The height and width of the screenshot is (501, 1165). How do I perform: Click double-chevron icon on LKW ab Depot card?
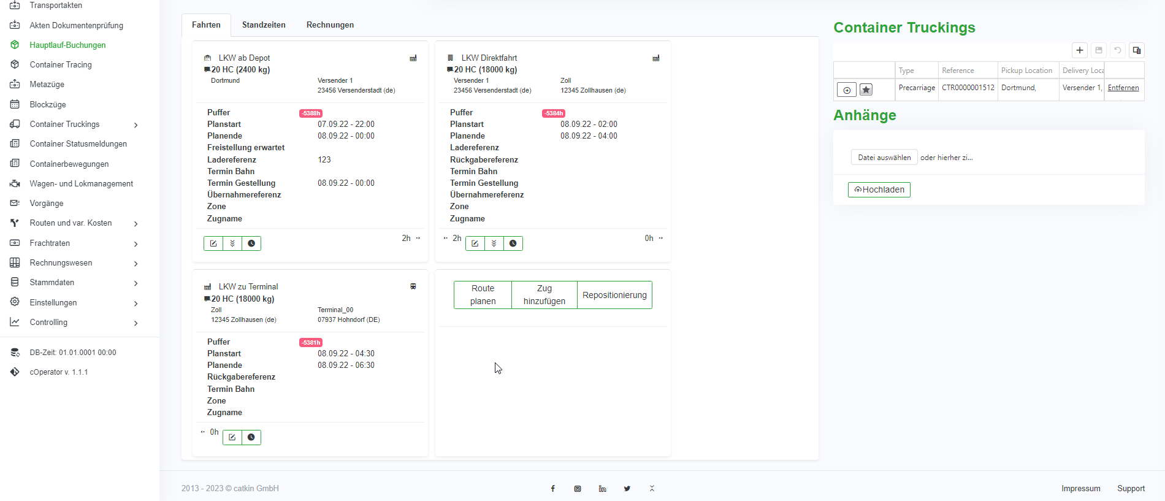[x=232, y=243]
